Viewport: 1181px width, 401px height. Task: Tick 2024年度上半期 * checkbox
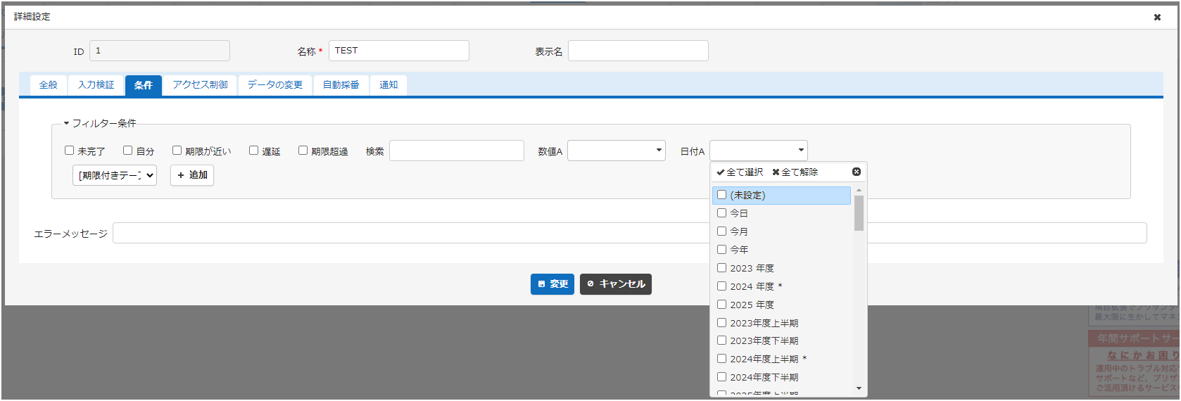tap(722, 359)
